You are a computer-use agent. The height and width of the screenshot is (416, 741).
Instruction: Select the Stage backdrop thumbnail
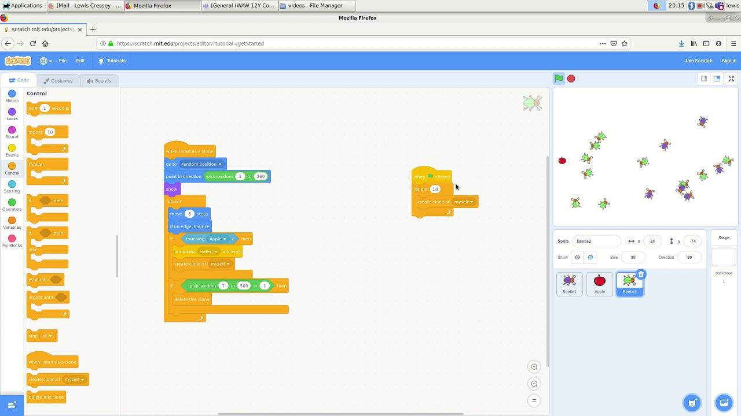point(724,257)
